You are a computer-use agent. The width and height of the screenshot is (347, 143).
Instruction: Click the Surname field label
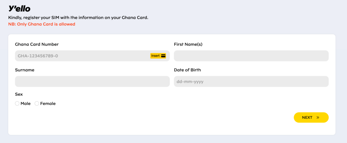(x=24, y=70)
